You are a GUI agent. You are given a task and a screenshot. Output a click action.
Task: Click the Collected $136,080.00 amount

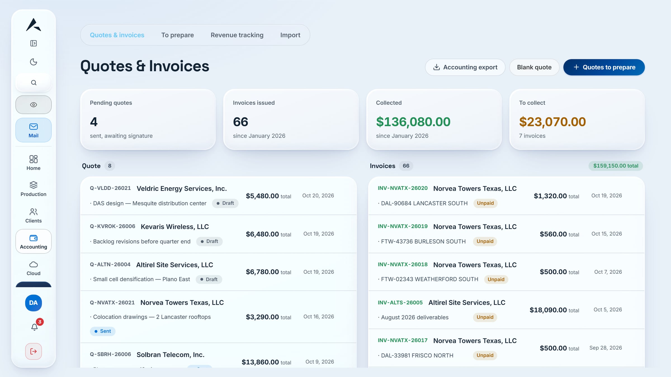(x=413, y=122)
